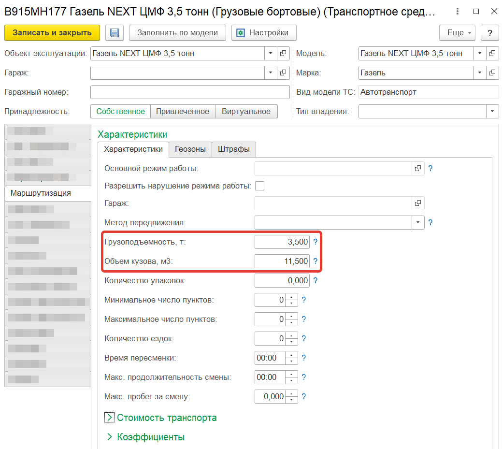Switch to the Штрафы tab
The width and height of the screenshot is (502, 449).
point(234,149)
